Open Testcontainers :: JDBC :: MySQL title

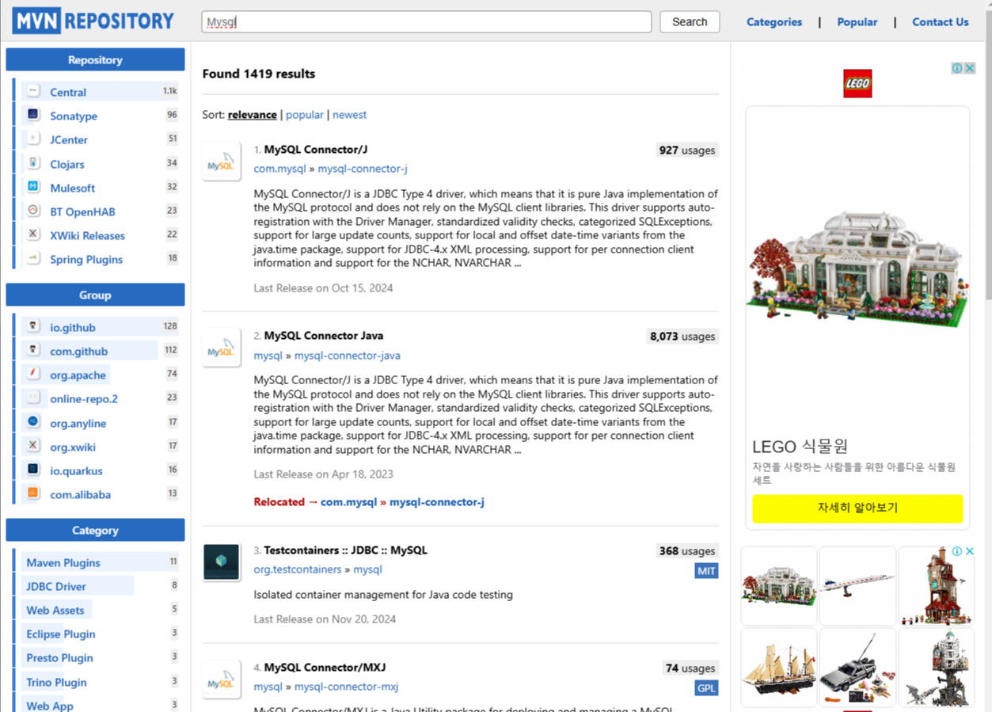coord(346,550)
